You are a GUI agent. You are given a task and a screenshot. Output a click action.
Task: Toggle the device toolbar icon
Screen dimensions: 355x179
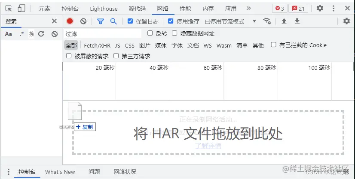click(21, 9)
